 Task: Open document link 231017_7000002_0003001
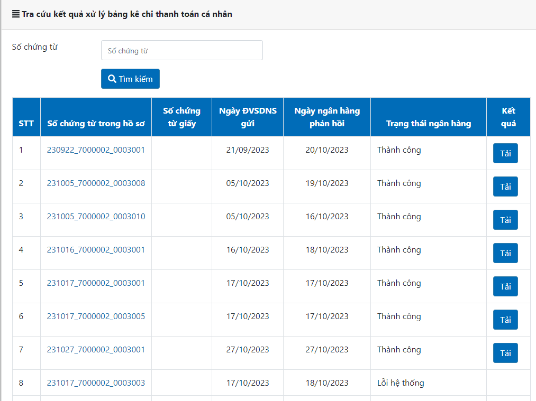tap(96, 283)
